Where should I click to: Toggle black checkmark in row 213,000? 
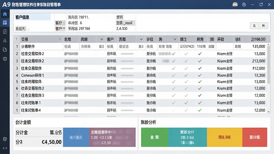click(x=200, y=61)
